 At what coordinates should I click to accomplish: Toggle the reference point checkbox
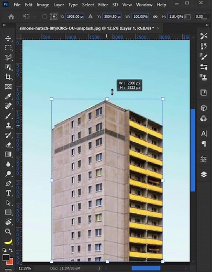pyautogui.click(x=44, y=17)
